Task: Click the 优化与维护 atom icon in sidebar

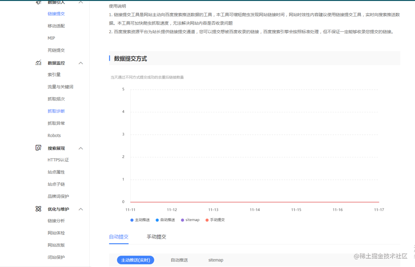Action: [x=38, y=209]
